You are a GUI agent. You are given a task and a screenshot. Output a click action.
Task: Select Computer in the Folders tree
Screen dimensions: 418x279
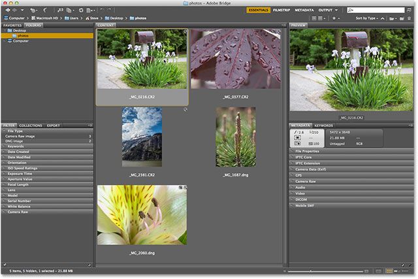[x=21, y=41]
